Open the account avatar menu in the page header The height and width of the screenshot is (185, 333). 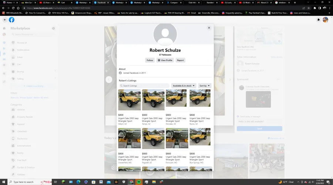coord(325,20)
